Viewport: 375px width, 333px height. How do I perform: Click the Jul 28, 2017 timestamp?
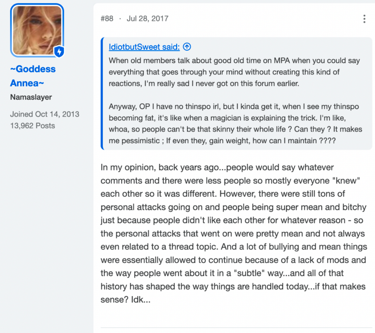pos(147,18)
